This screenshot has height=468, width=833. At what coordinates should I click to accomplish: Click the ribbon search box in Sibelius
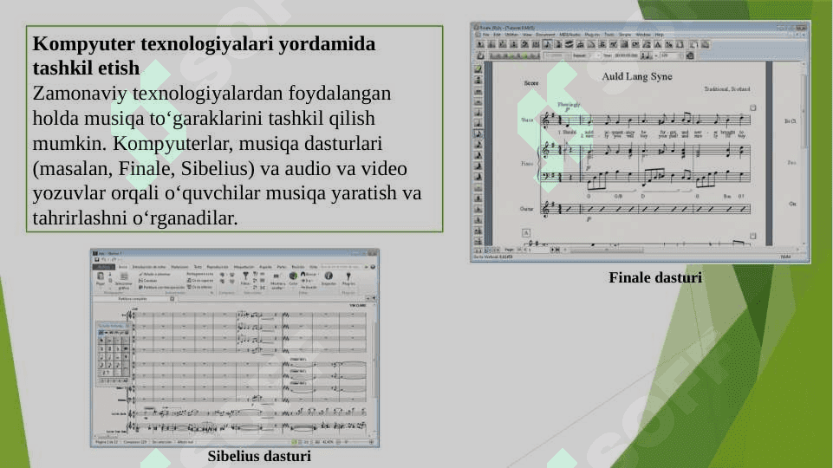341,267
